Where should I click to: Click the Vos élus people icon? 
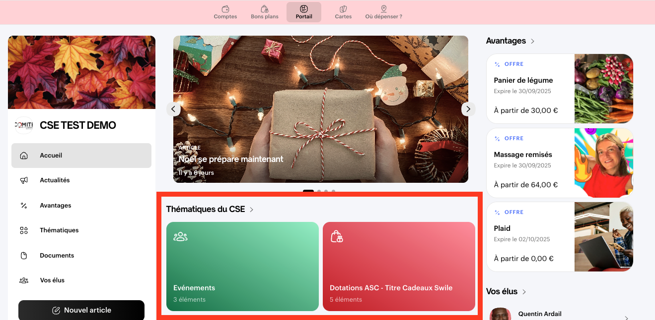24,280
